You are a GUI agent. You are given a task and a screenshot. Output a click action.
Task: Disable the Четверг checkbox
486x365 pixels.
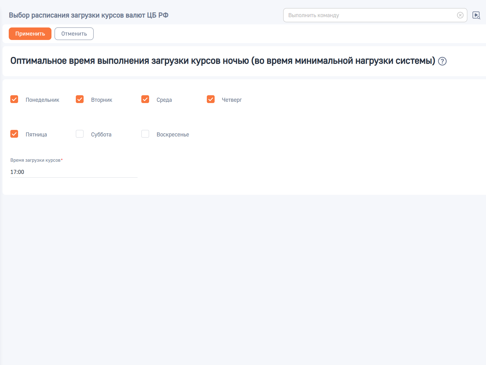point(211,99)
